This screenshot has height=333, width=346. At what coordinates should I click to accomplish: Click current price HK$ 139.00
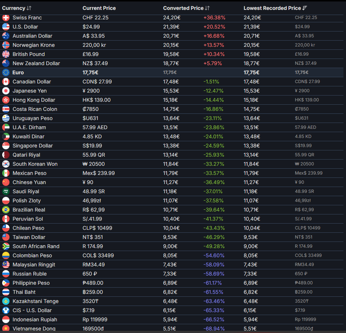tap(96, 100)
